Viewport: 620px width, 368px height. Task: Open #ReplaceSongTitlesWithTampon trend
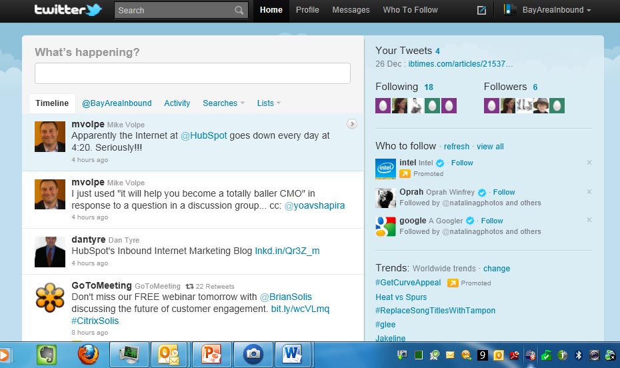click(x=435, y=311)
